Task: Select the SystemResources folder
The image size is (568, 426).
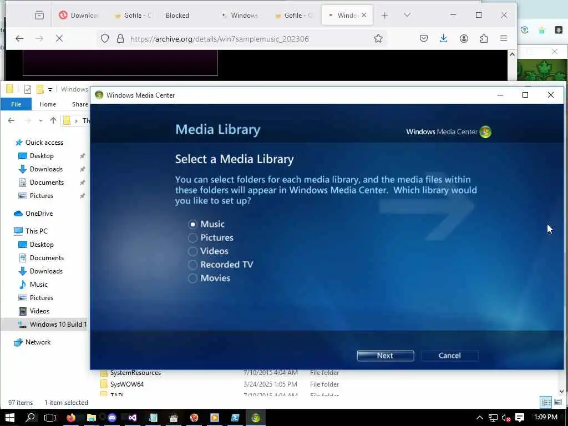Action: click(x=135, y=373)
